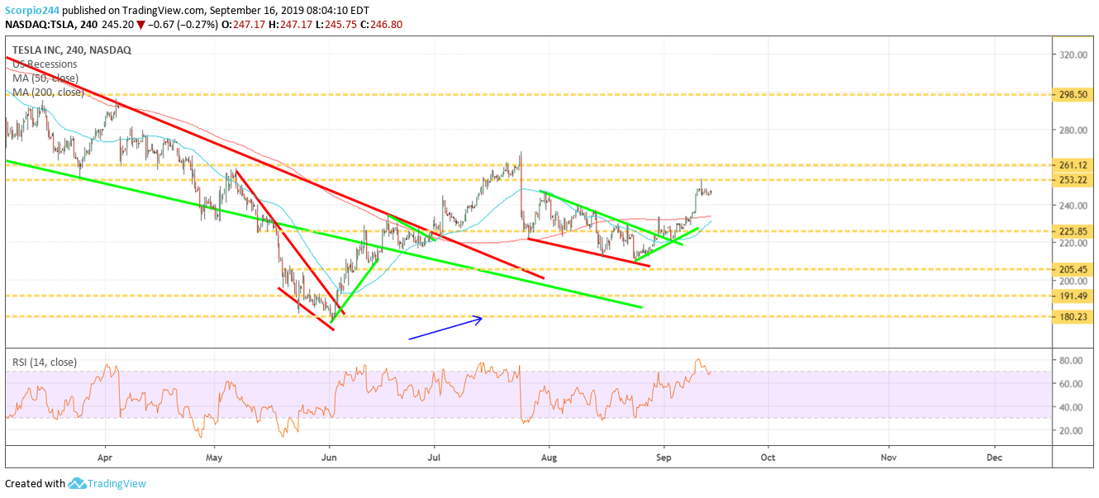Select the MA (50, close) indicator label
This screenshot has height=498, width=1099.
(45, 78)
